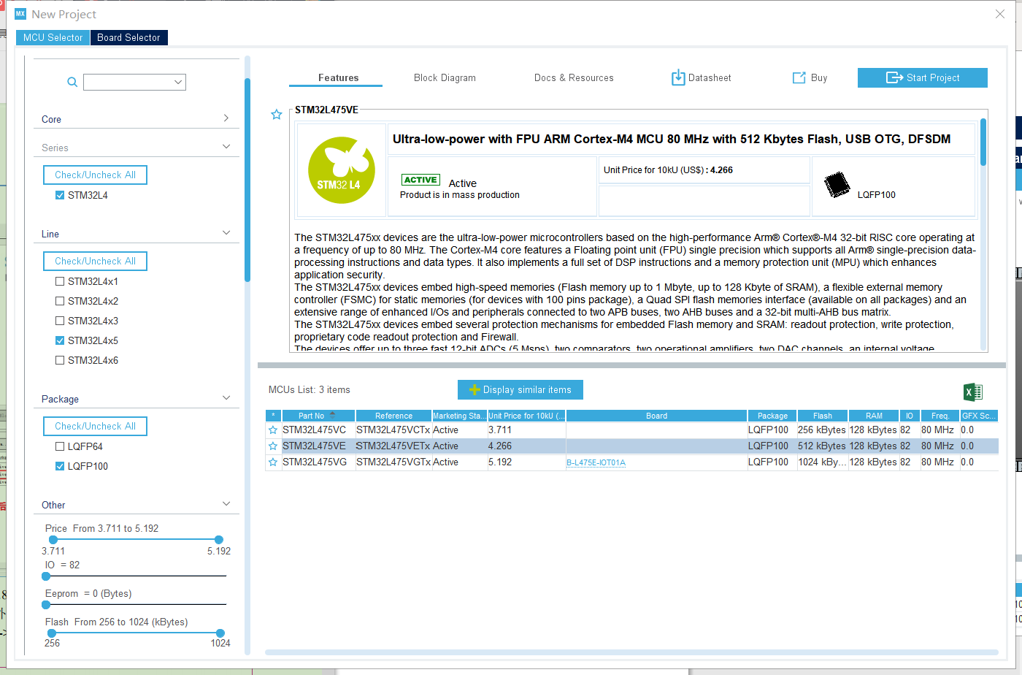Open the Features tab
The image size is (1022, 675).
click(339, 78)
